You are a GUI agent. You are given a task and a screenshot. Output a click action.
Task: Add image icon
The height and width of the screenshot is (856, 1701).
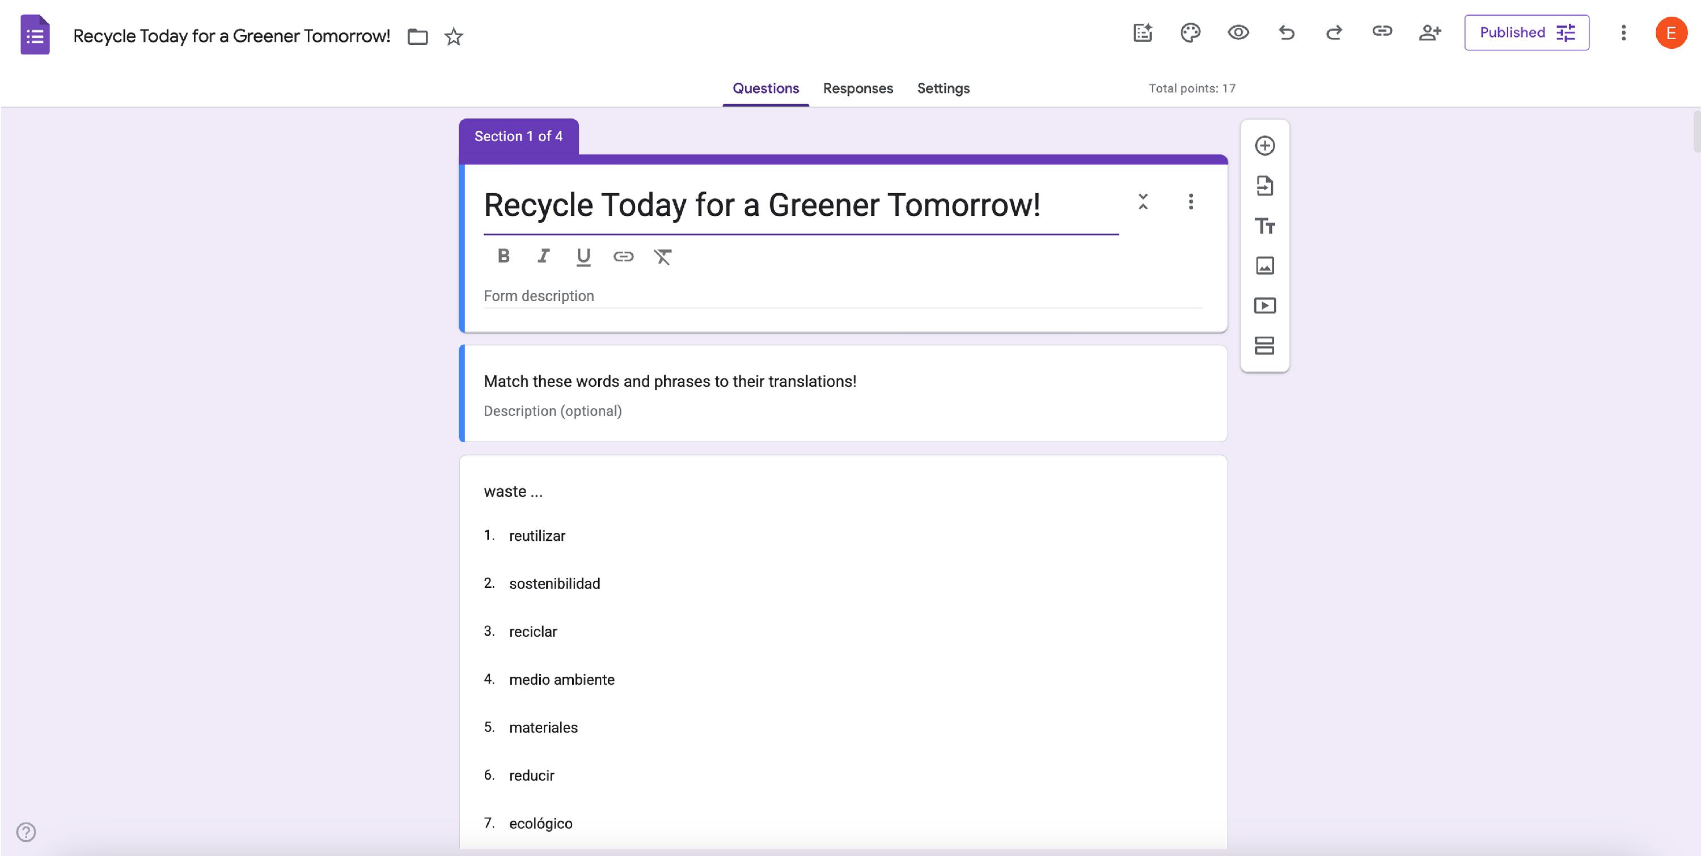(1264, 266)
